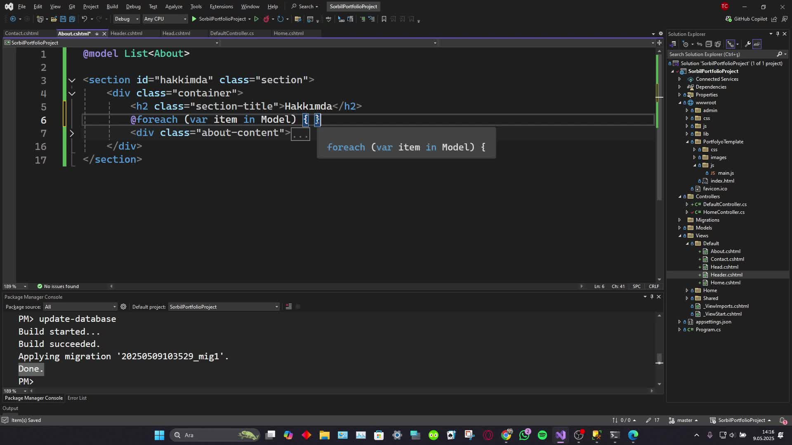Open the Debug configuration dropdown
Screen dimensions: 792x445
(x=127, y=19)
